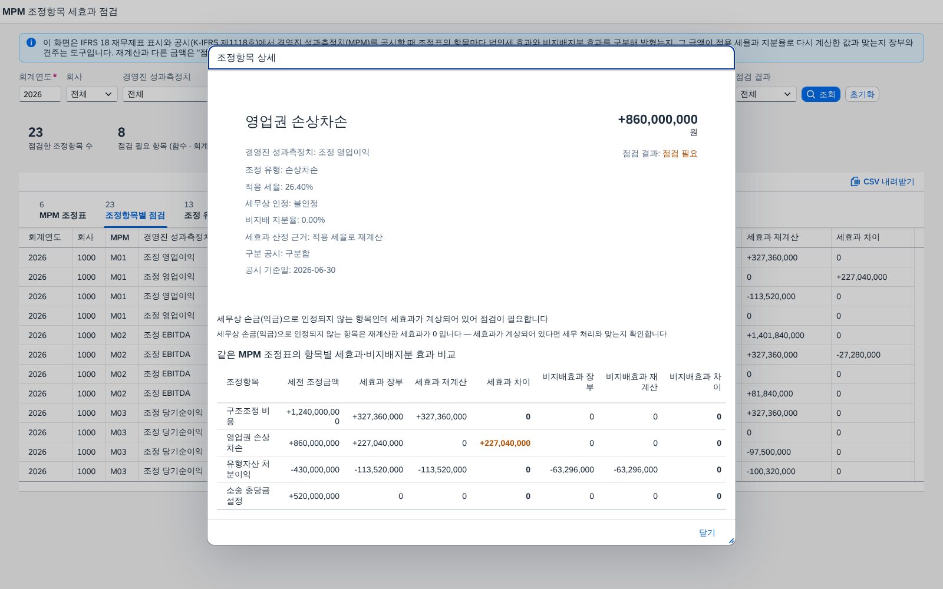Click the +860,000,000 amount in dialog header
The image size is (943, 589).
point(658,120)
